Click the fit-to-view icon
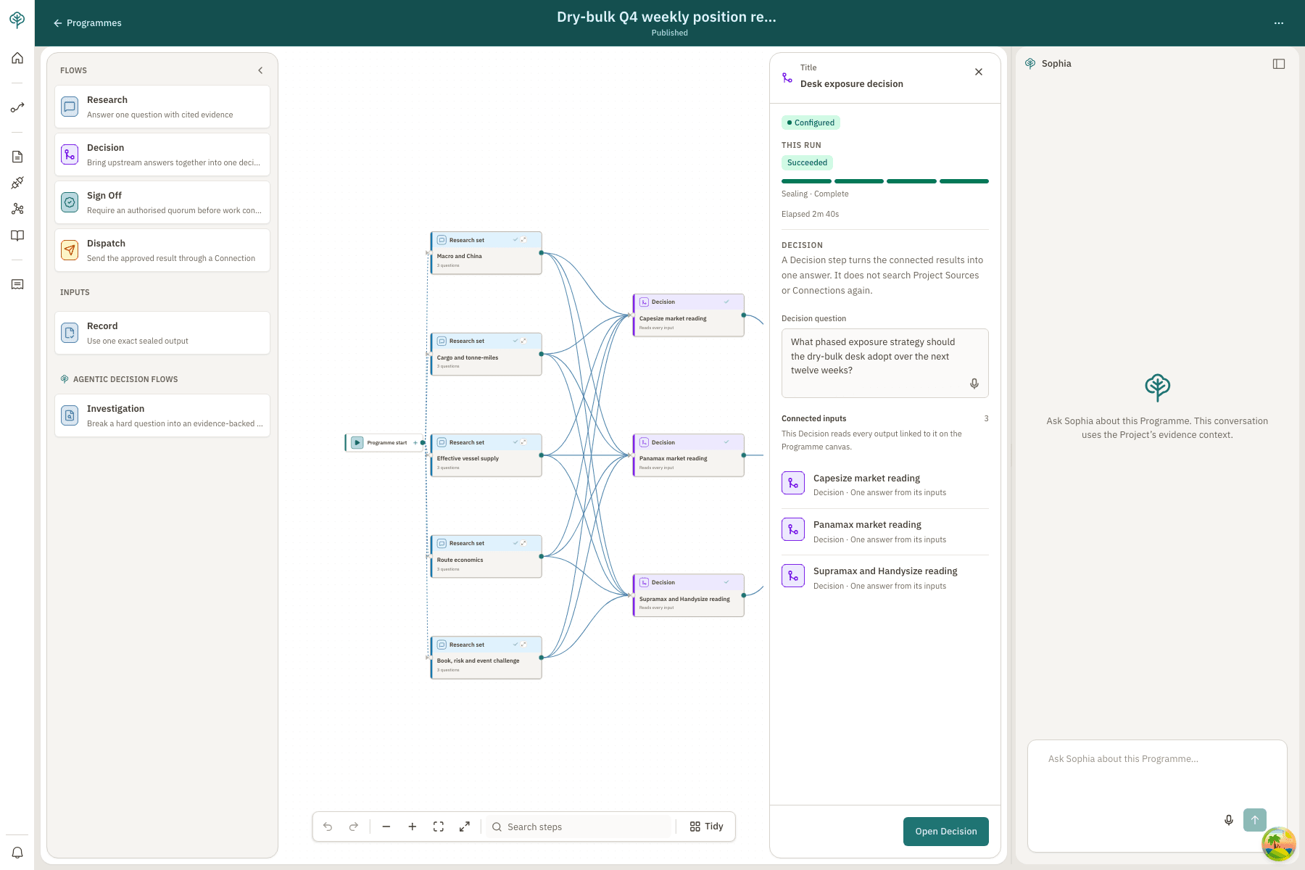This screenshot has width=1305, height=870. 439,826
